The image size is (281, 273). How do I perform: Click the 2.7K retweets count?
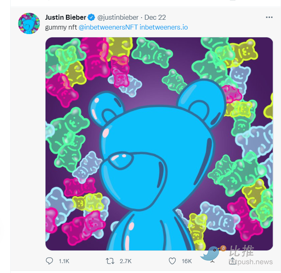126,261
